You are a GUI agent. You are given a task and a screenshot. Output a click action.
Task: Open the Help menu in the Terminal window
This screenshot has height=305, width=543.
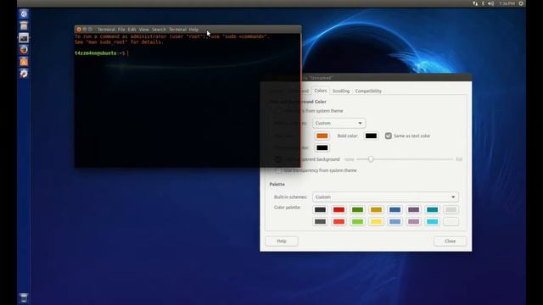pos(194,30)
